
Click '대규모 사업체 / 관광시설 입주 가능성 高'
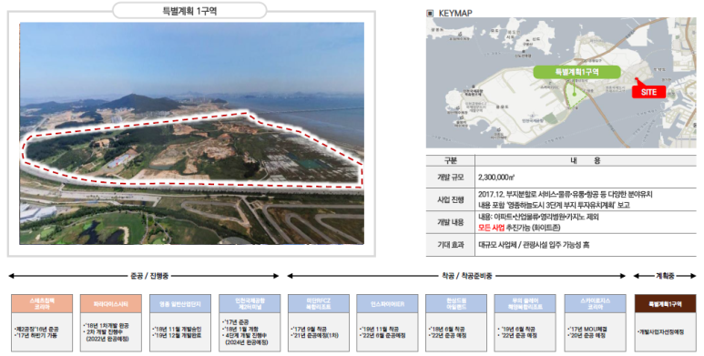tap(534, 245)
